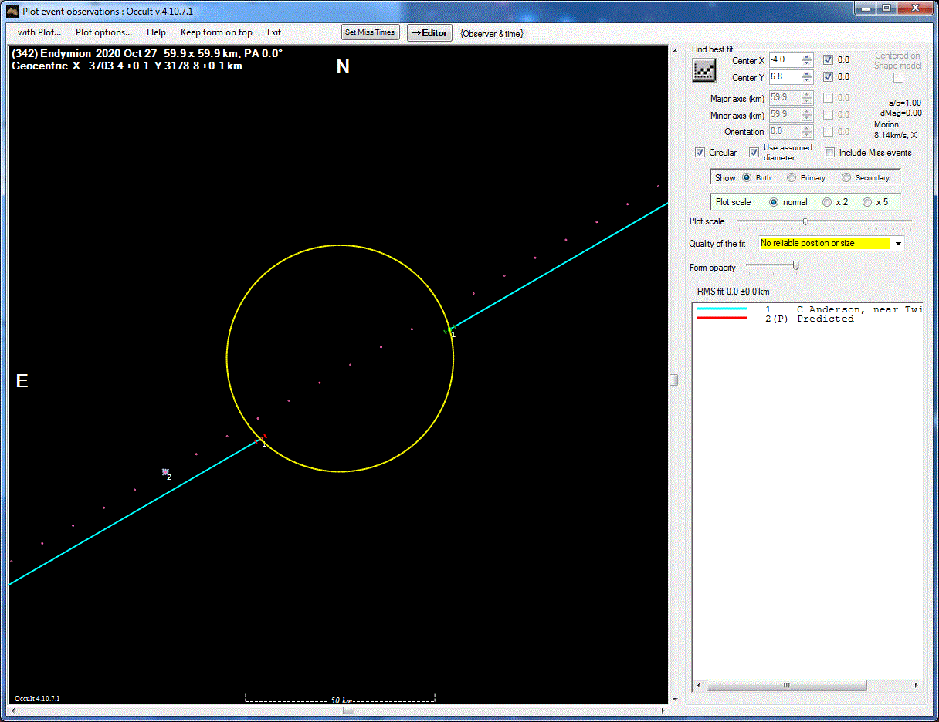The width and height of the screenshot is (939, 722).
Task: Uncheck the Circular checkbox
Action: tap(700, 153)
